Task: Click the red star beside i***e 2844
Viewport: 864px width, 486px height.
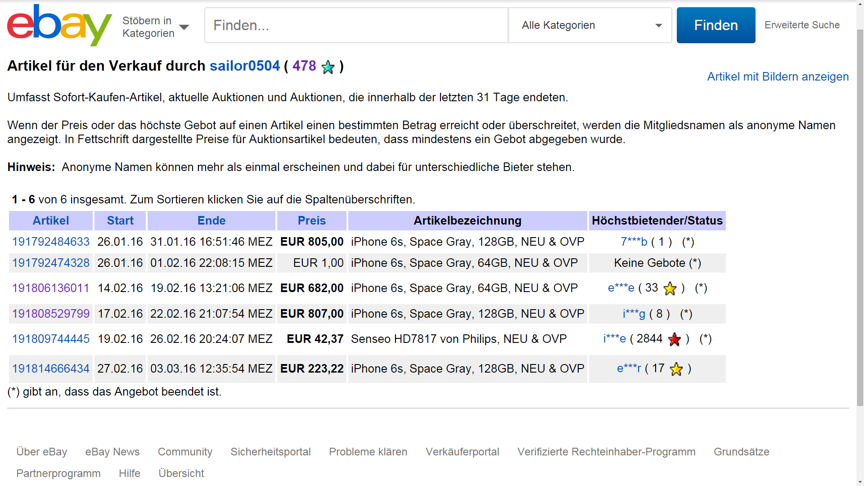Action: (675, 339)
